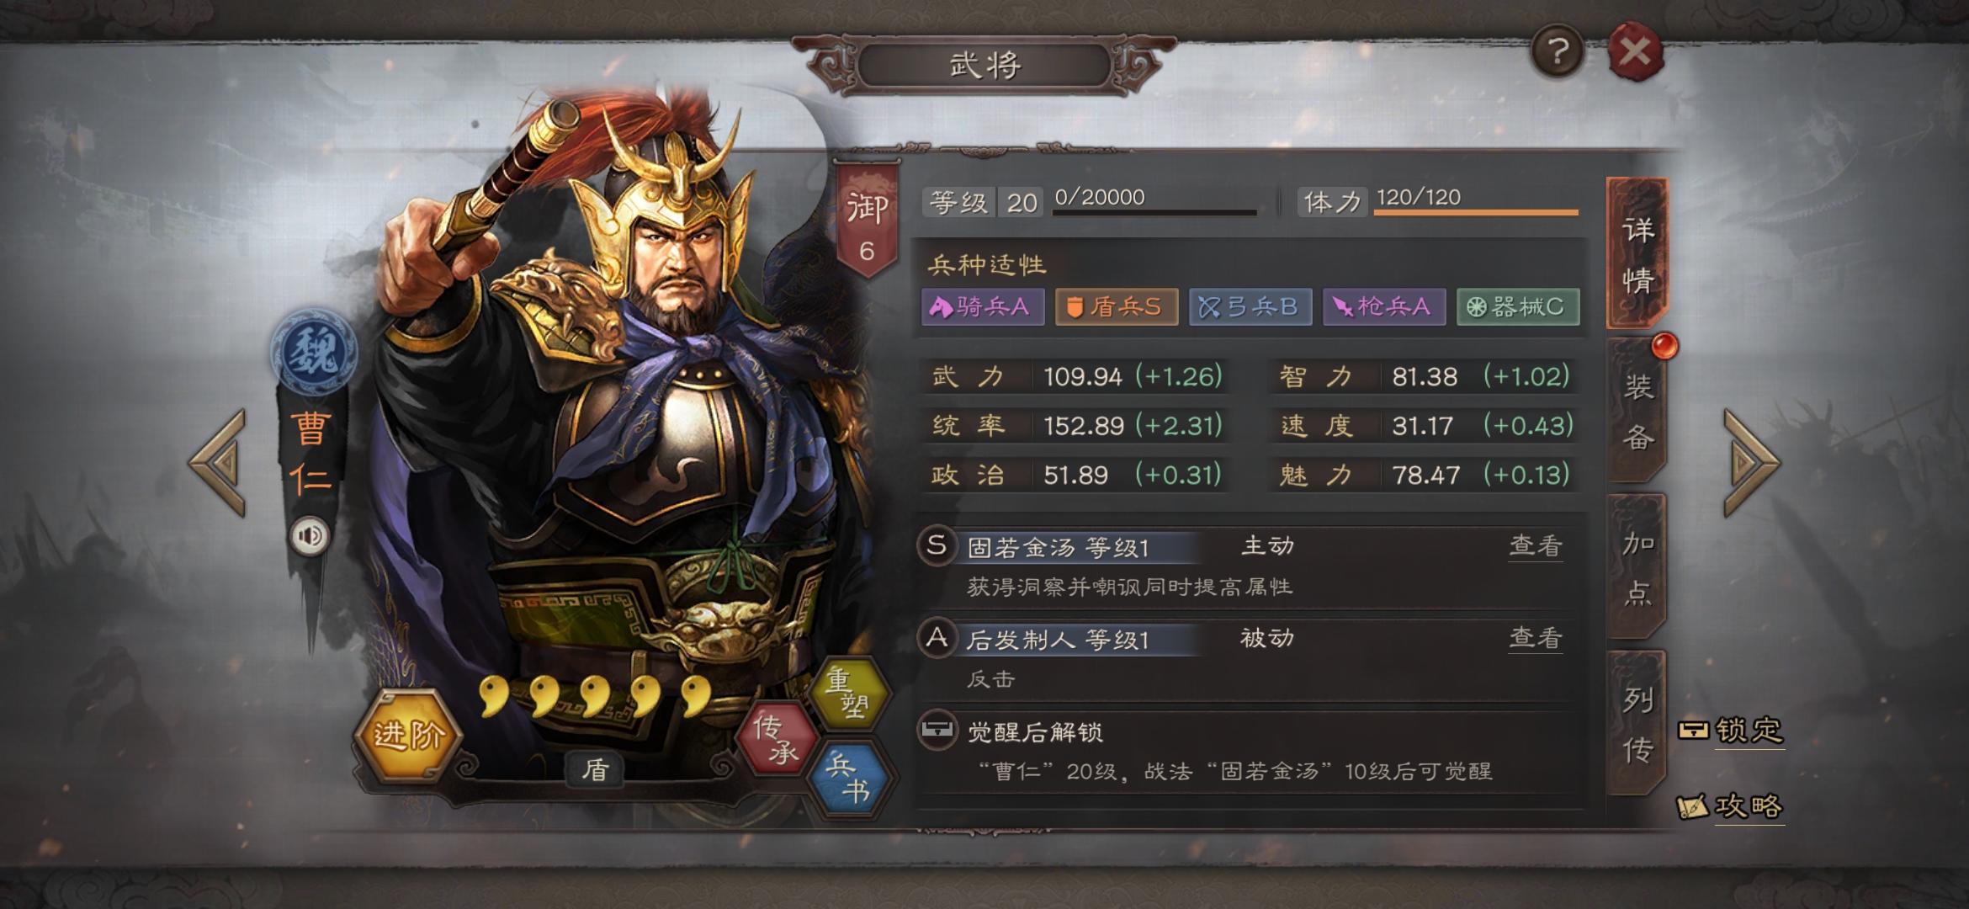Viewport: 1969px width, 909px height.
Task: Toggle the 锁定 lock for this general
Action: pyautogui.click(x=1731, y=730)
